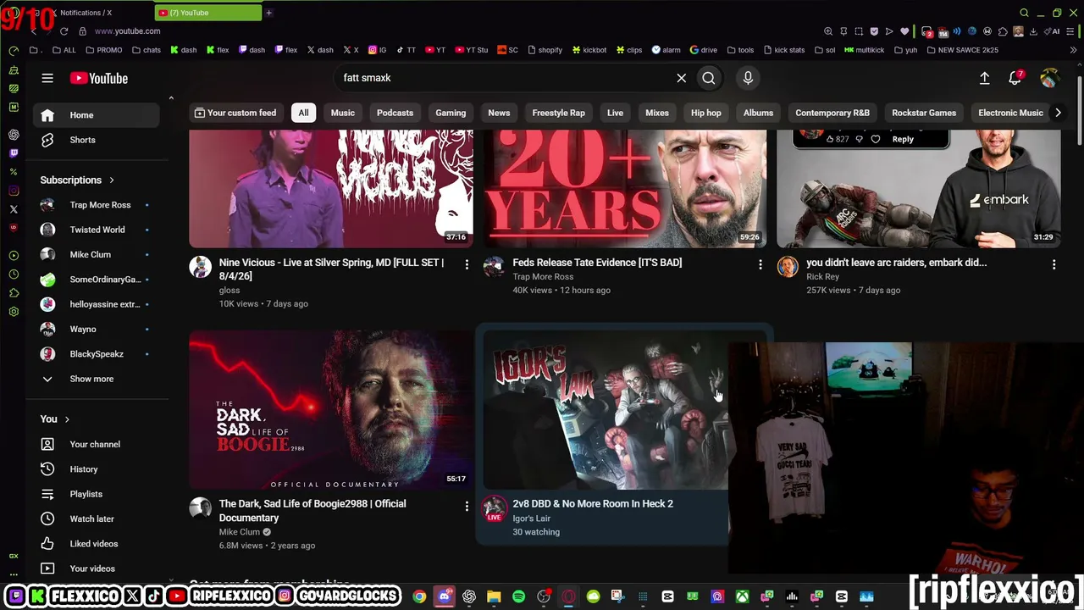Open the account avatar menu

pyautogui.click(x=1049, y=78)
